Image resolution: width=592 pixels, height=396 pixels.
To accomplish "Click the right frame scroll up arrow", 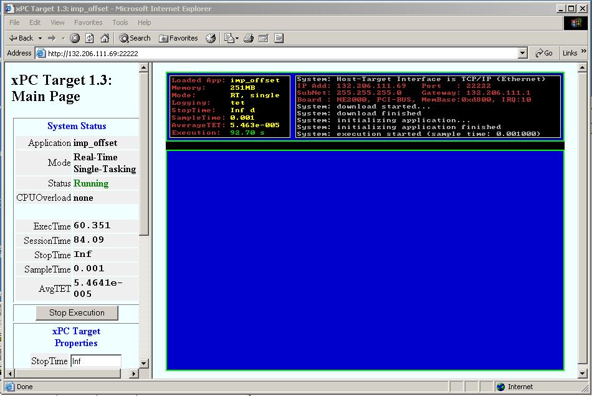I will tap(583, 67).
